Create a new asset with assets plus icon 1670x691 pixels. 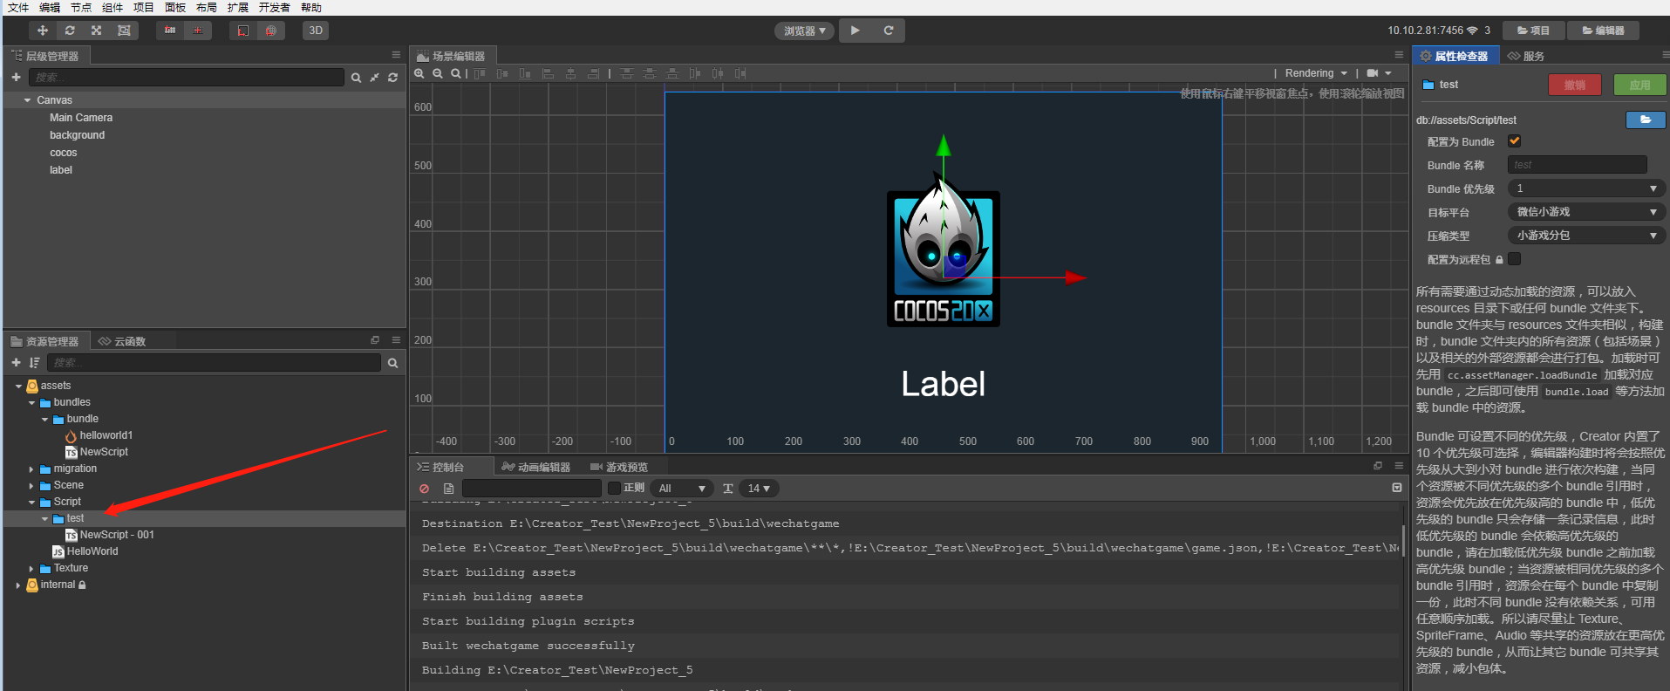click(16, 363)
